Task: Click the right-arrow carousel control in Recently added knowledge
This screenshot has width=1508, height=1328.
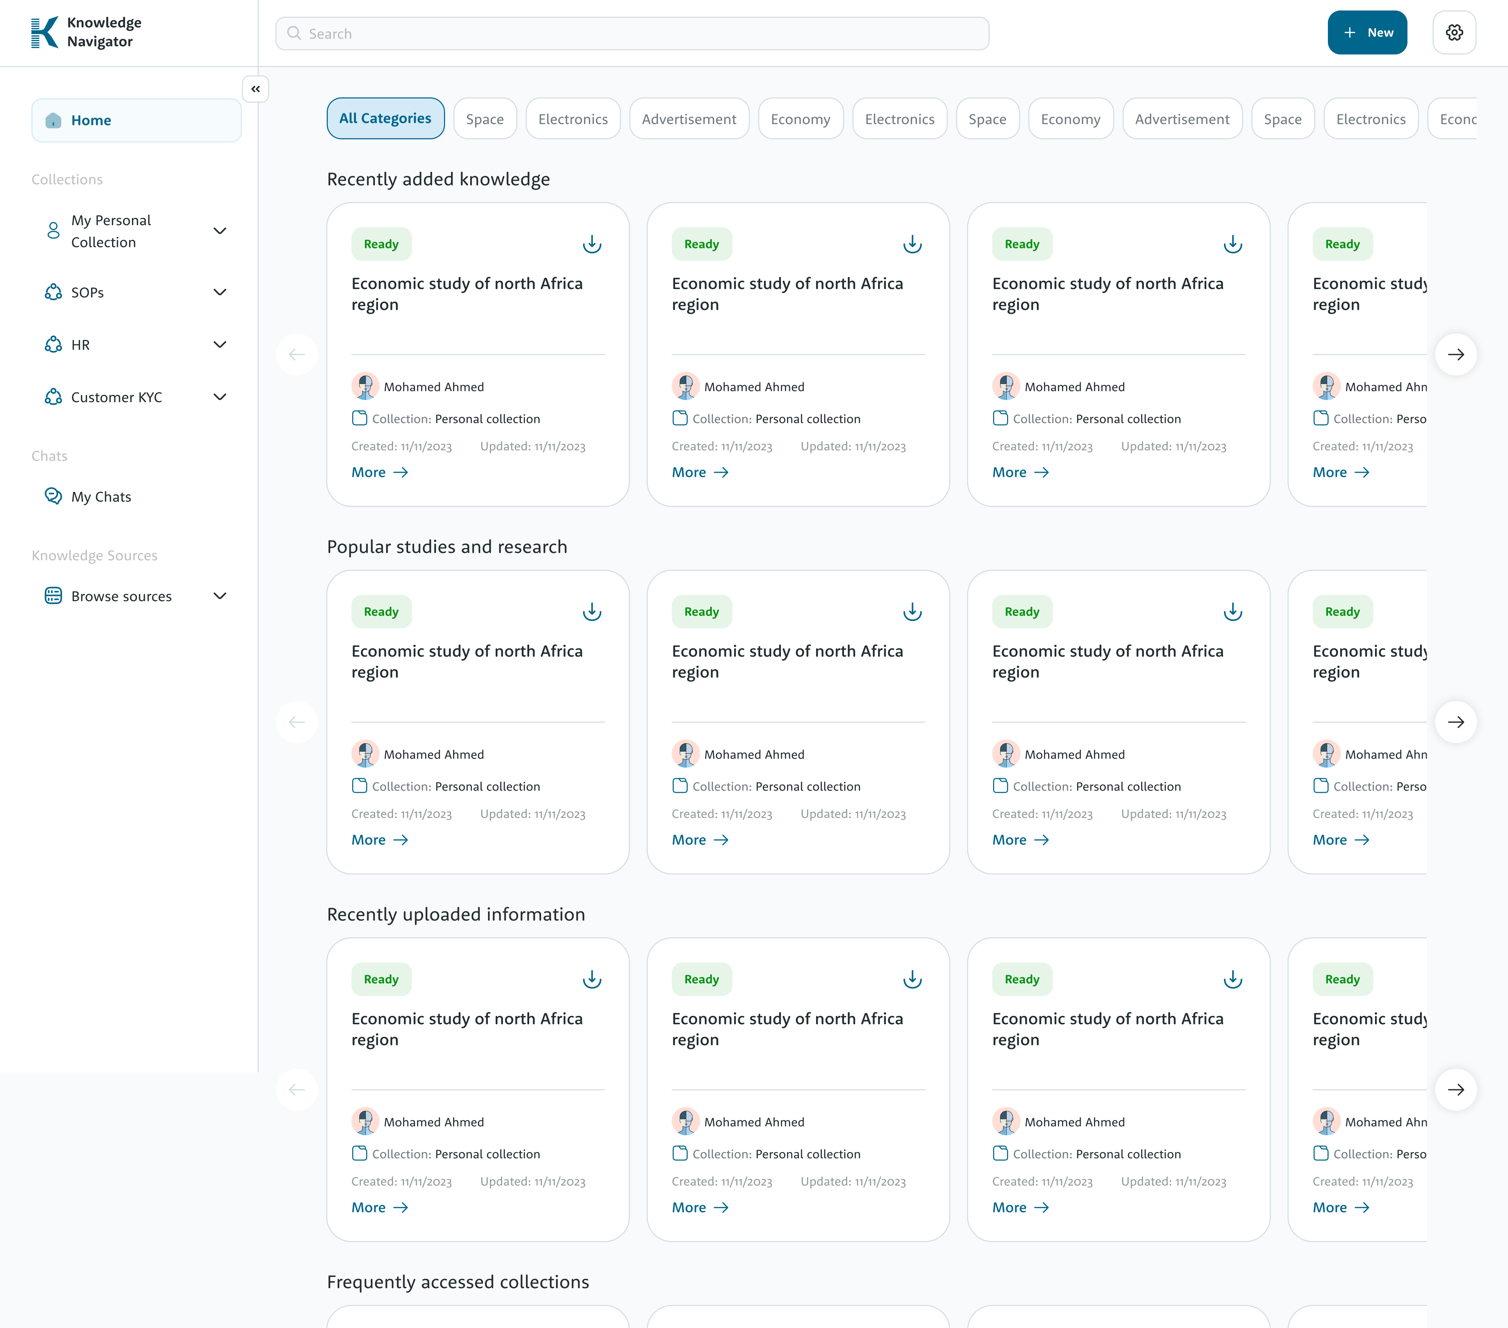Action: click(x=1456, y=354)
